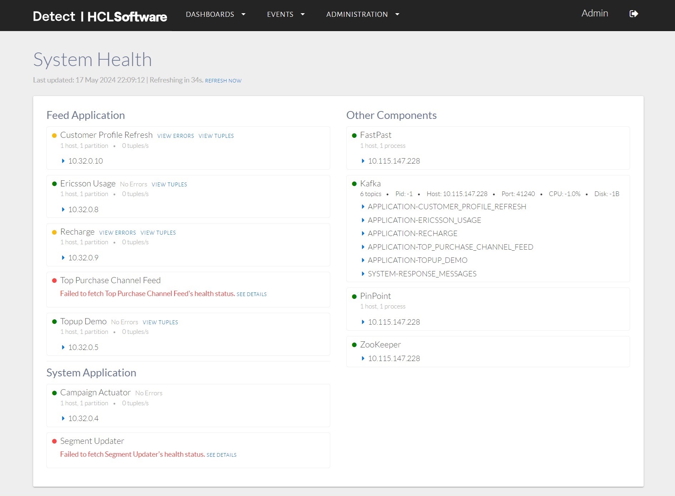Expand host 10.32.0.4 under Campaign Actuator
The height and width of the screenshot is (496, 675).
click(x=63, y=419)
